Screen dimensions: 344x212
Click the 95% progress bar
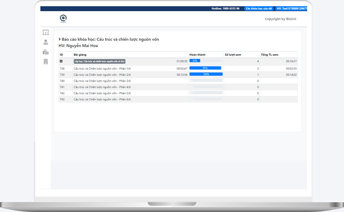[205, 68]
